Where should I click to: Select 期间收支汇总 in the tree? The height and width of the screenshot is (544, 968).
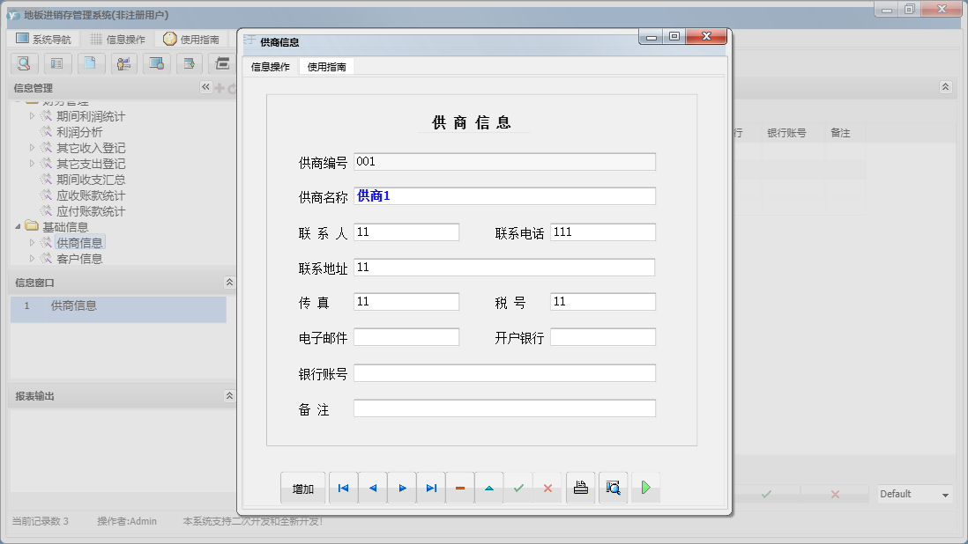(91, 180)
